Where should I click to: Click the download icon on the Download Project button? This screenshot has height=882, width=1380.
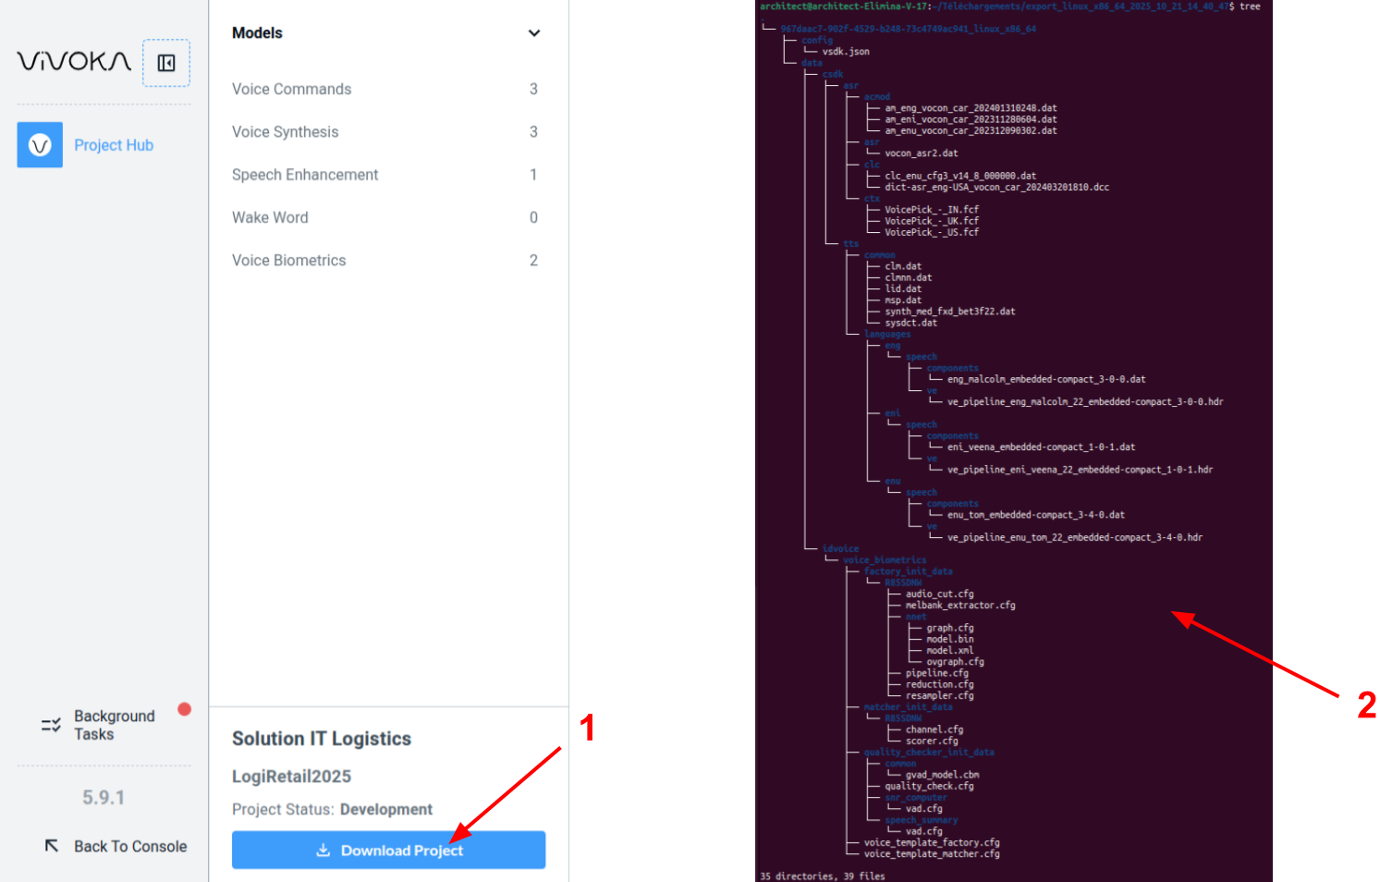pos(323,851)
